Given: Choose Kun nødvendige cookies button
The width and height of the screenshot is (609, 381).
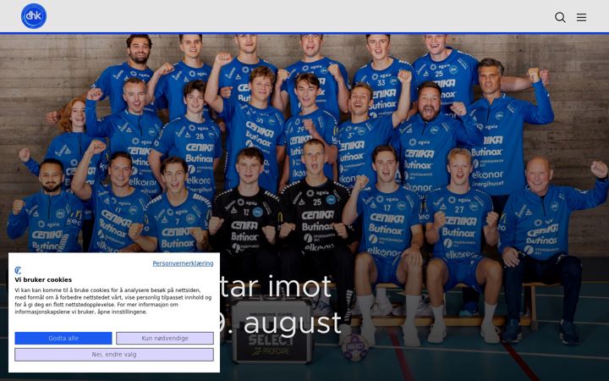Looking at the screenshot, I should [165, 338].
